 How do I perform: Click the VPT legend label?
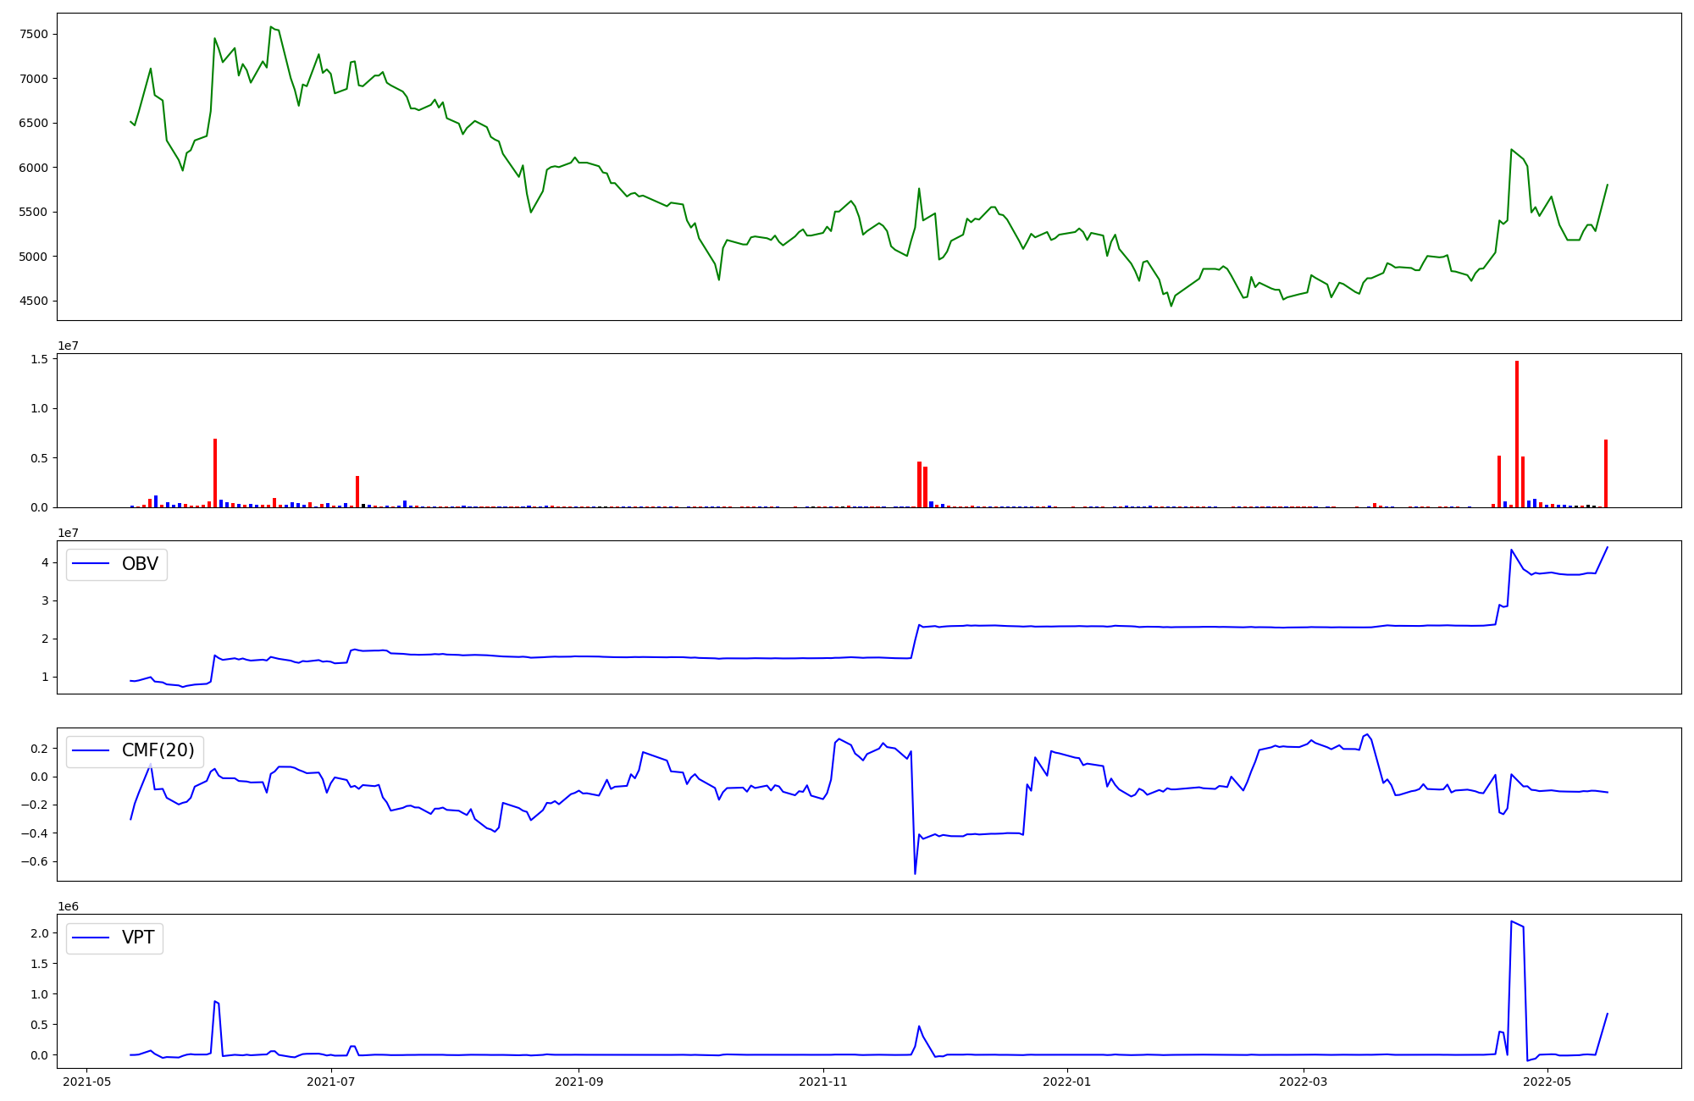point(138,938)
